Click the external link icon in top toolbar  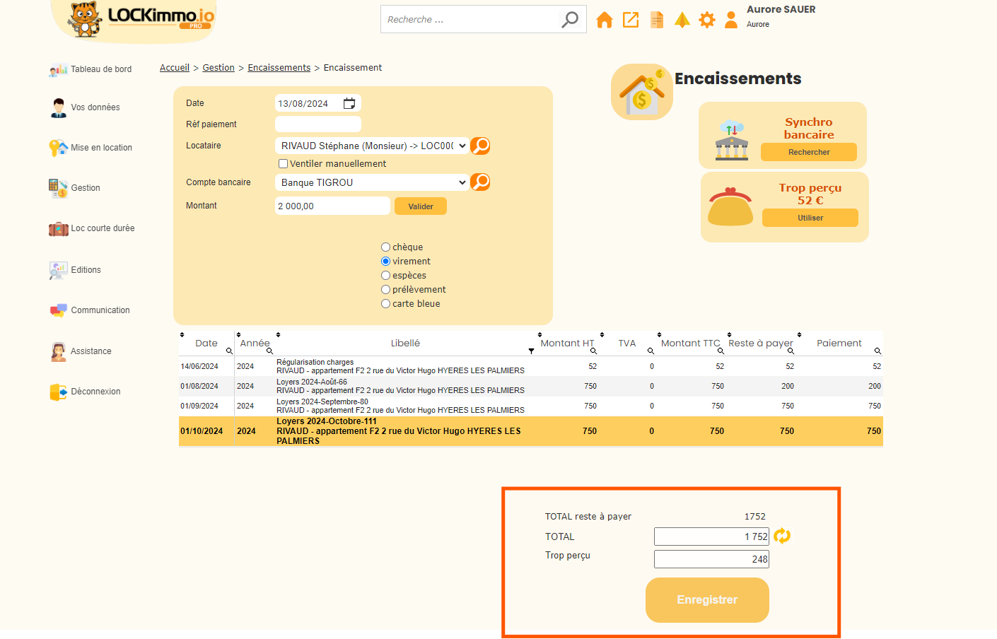(x=631, y=20)
